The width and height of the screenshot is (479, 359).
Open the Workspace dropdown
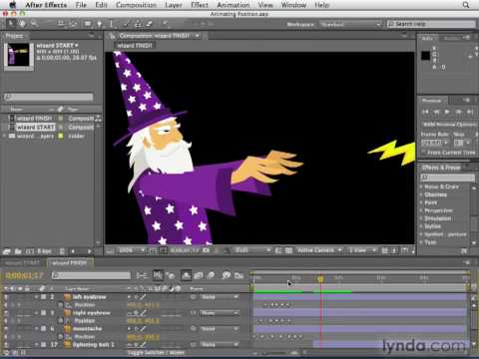pos(350,24)
